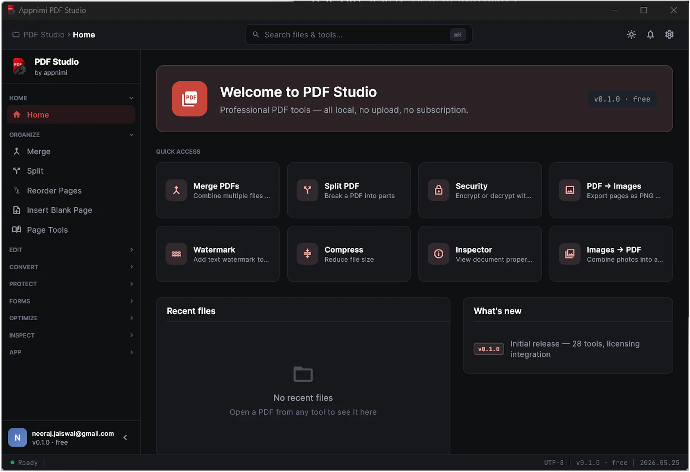This screenshot has height=472, width=690.
Task: Click the user avatar N
Action: [17, 438]
